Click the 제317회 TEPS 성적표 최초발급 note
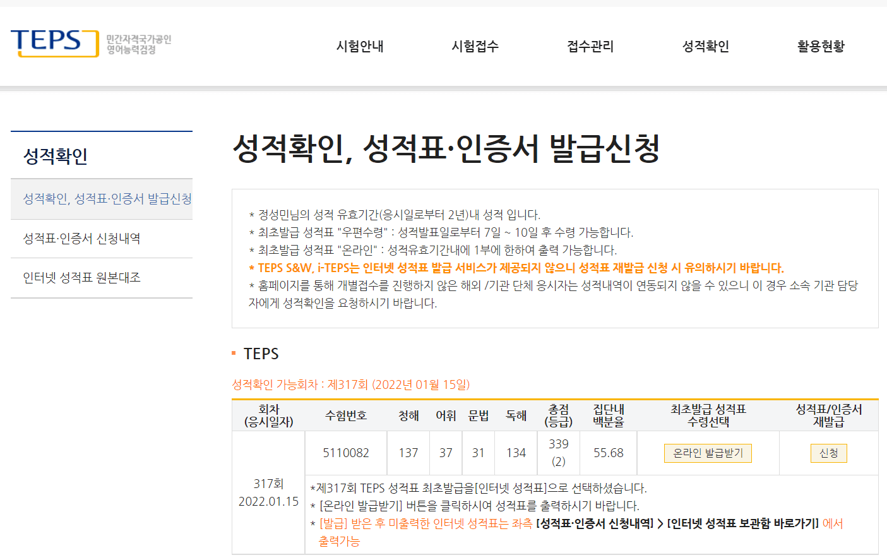 [479, 488]
